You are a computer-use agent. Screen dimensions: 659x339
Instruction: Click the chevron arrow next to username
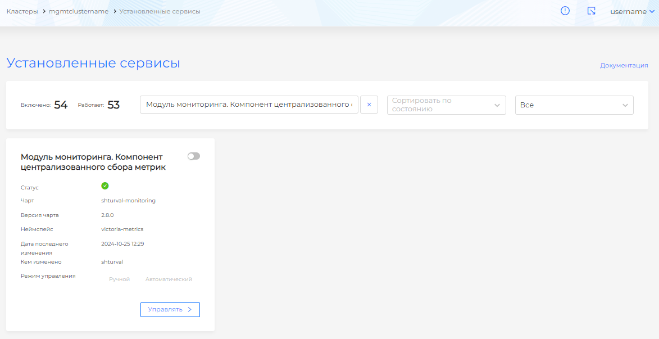click(x=652, y=11)
